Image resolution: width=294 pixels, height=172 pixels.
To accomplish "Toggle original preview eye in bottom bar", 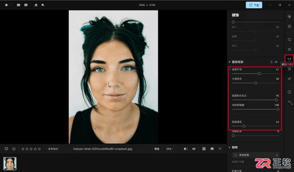I will [194, 149].
